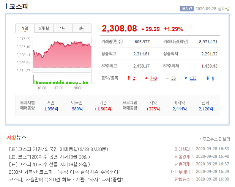Click the 장중최고 value 2,314.81
235x187 pixels.
[142, 54]
